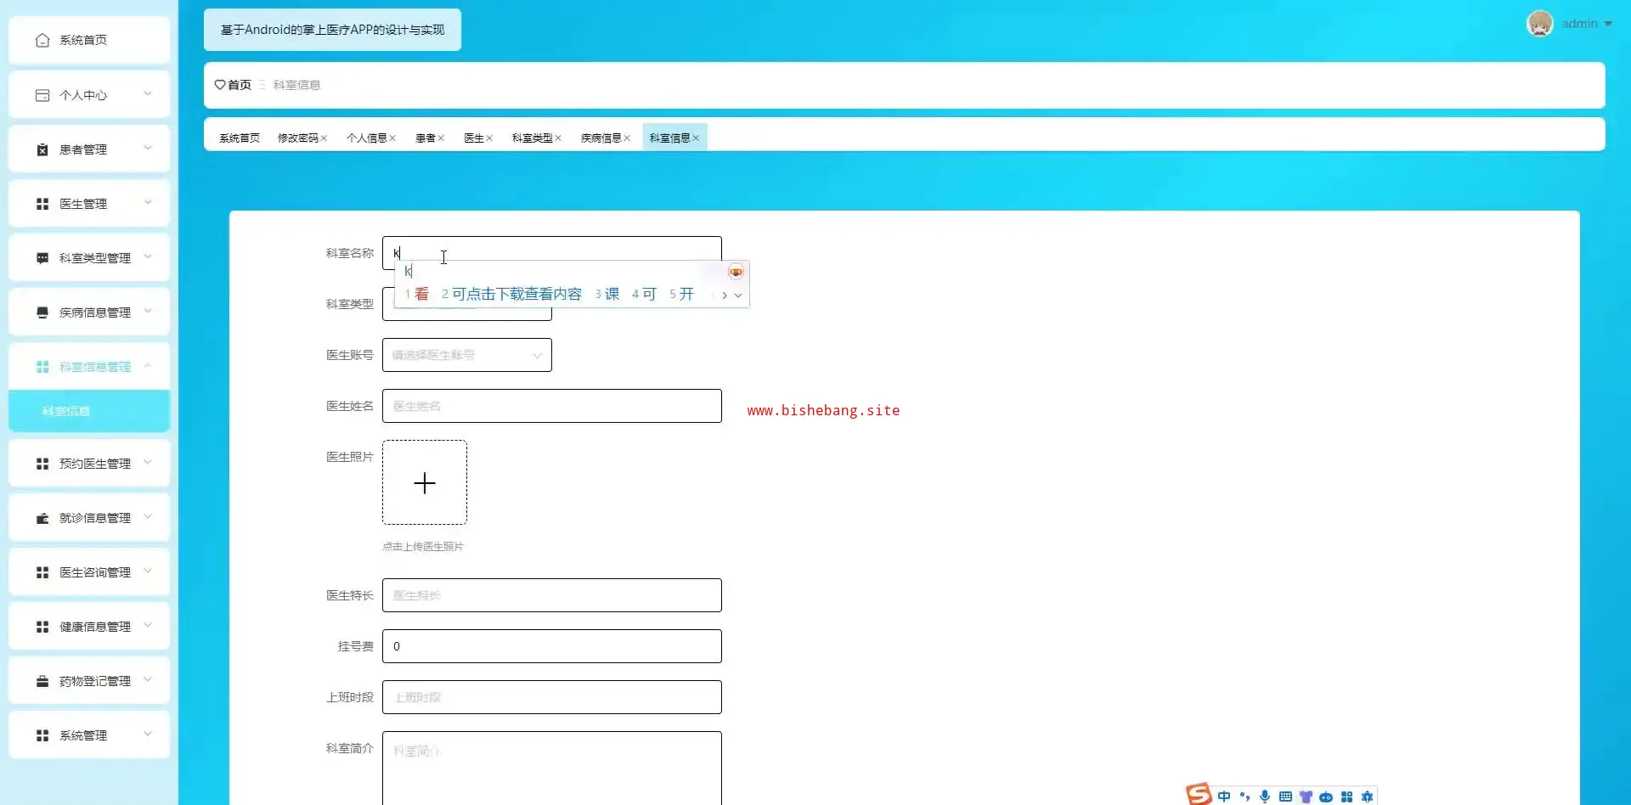Expand the 医生咨询管理 menu chevron
This screenshot has height=805, width=1631.
[x=148, y=571]
